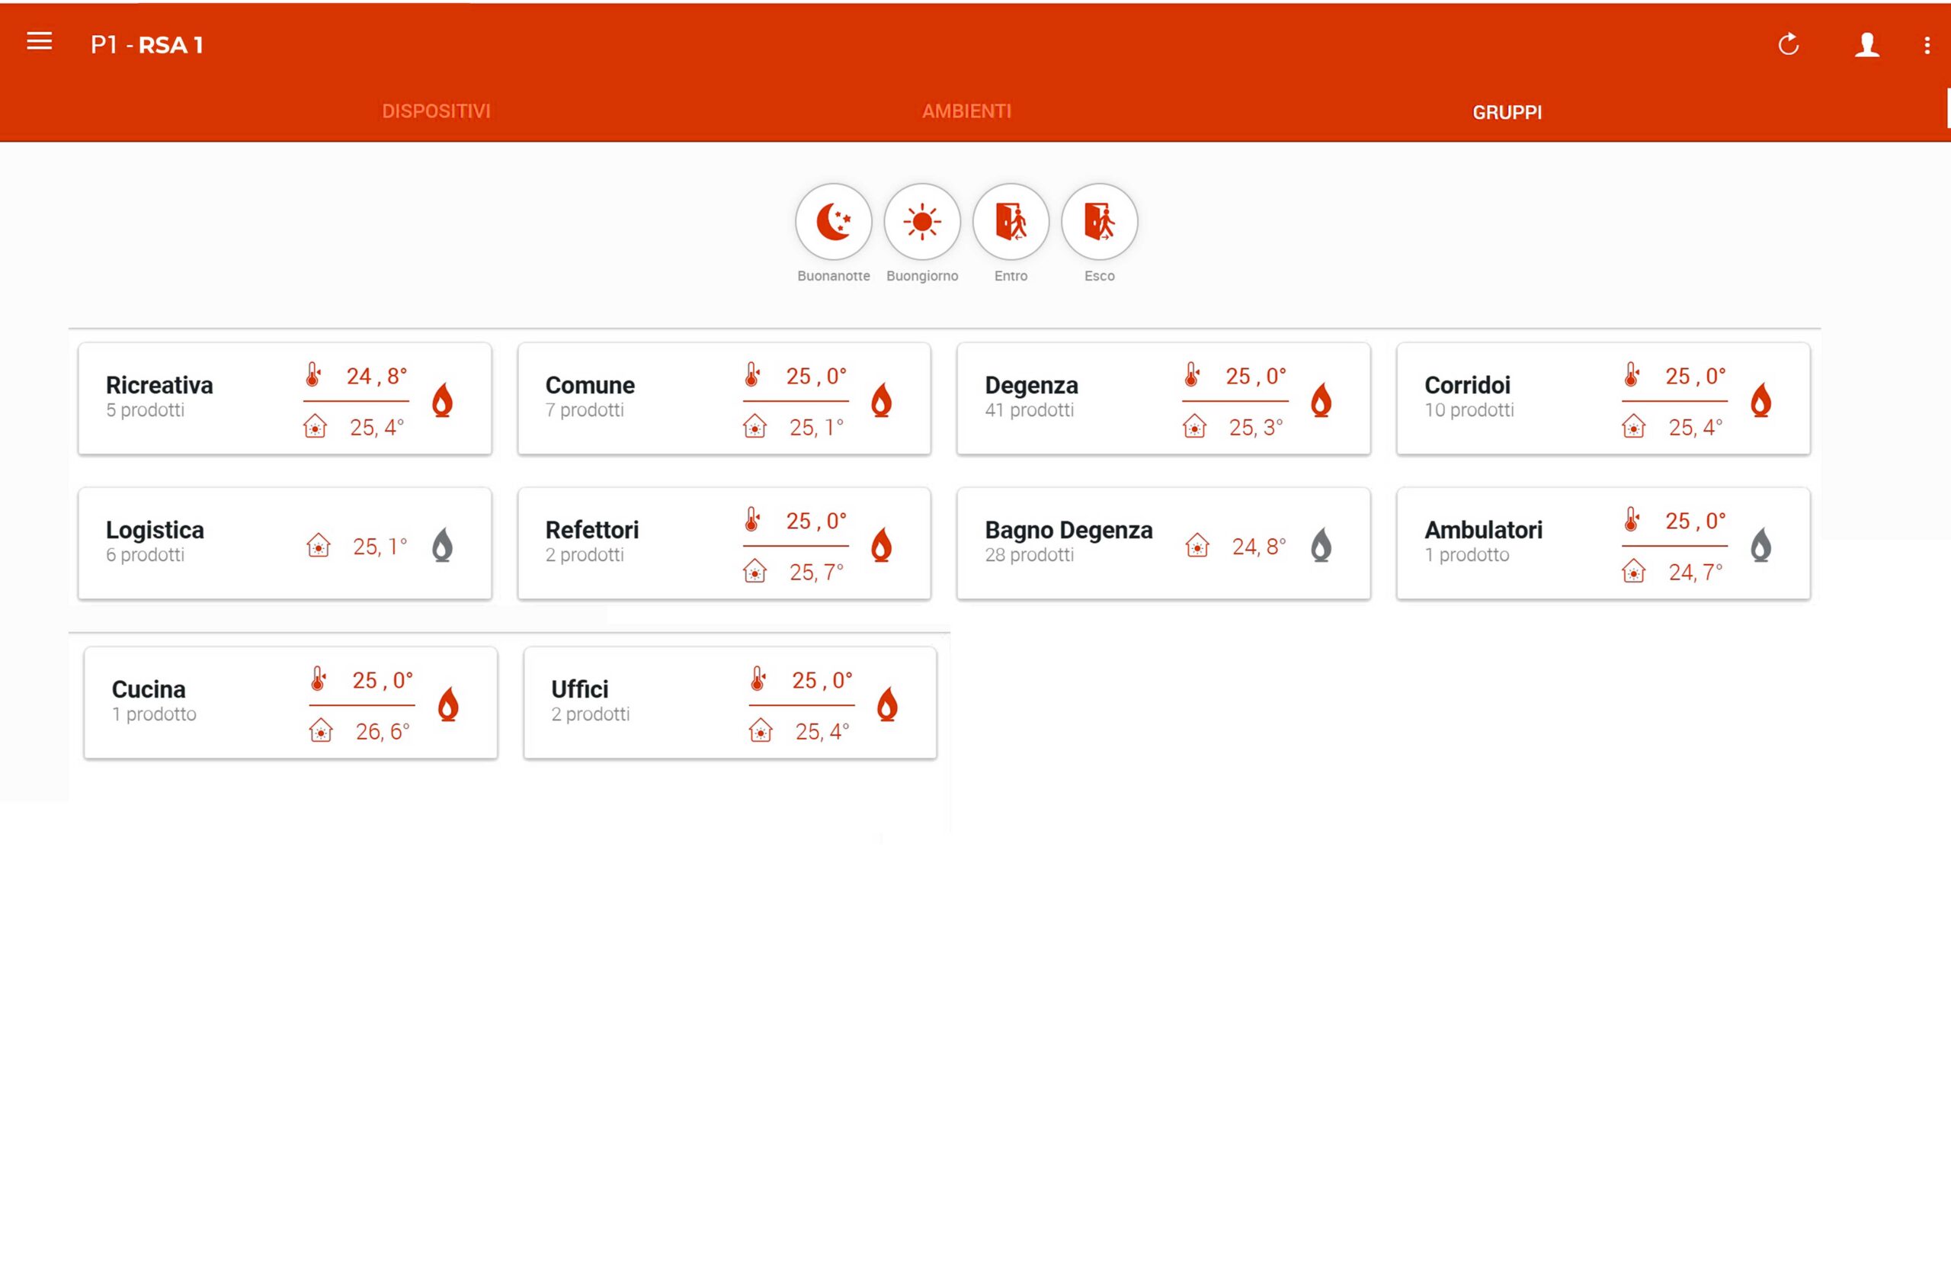Open the Corridoi group name
Viewport: 1951px width, 1277px height.
(x=1466, y=385)
